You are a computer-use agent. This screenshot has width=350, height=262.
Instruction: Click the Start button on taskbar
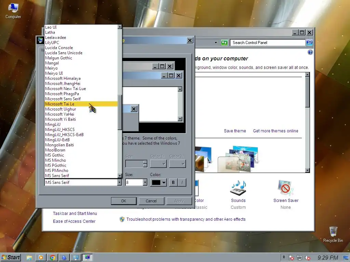click(x=11, y=258)
